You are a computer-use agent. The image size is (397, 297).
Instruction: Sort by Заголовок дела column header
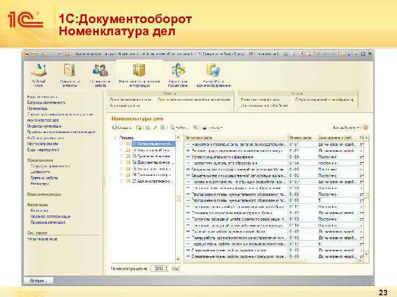236,138
